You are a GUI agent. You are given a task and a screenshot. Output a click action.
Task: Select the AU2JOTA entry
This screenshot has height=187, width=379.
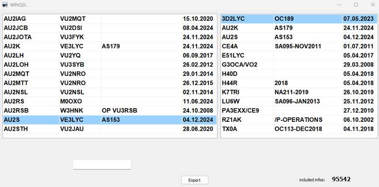[x=18, y=37]
